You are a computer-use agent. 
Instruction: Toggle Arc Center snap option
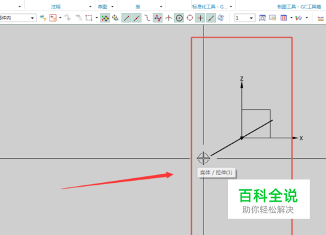179,18
